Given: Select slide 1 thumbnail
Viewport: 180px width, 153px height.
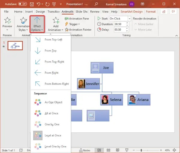Looking at the screenshot, I should tap(15, 46).
